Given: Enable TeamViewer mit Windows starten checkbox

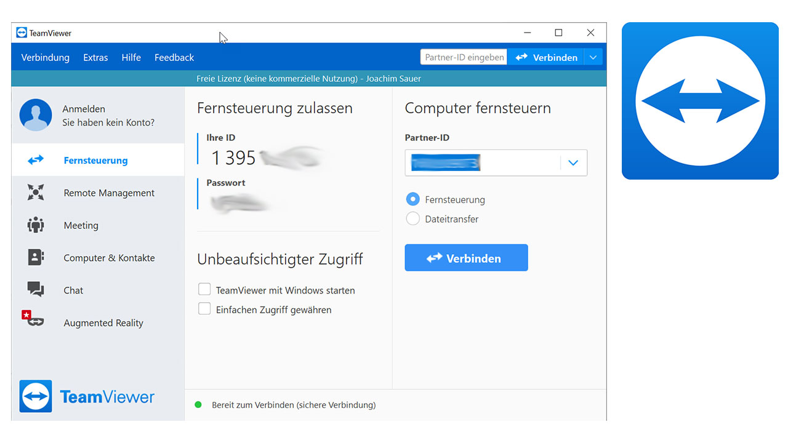Looking at the screenshot, I should [204, 290].
